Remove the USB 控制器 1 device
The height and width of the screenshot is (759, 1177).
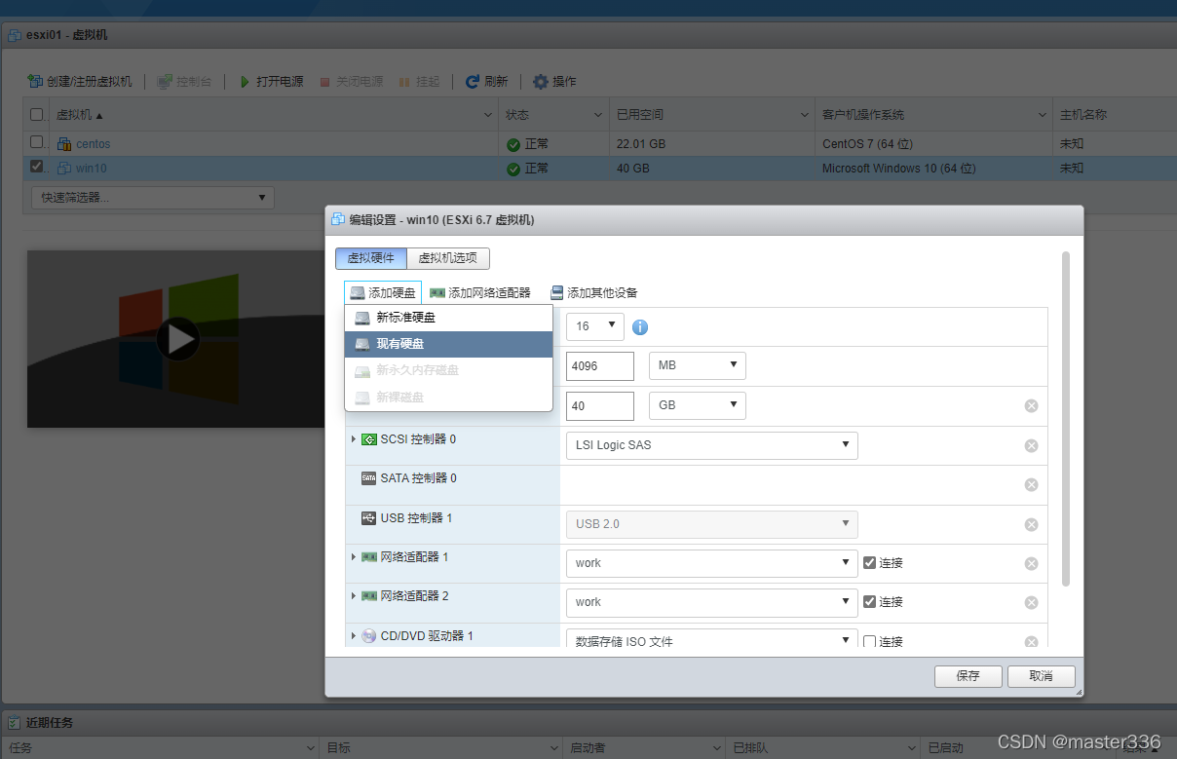[x=1031, y=524]
